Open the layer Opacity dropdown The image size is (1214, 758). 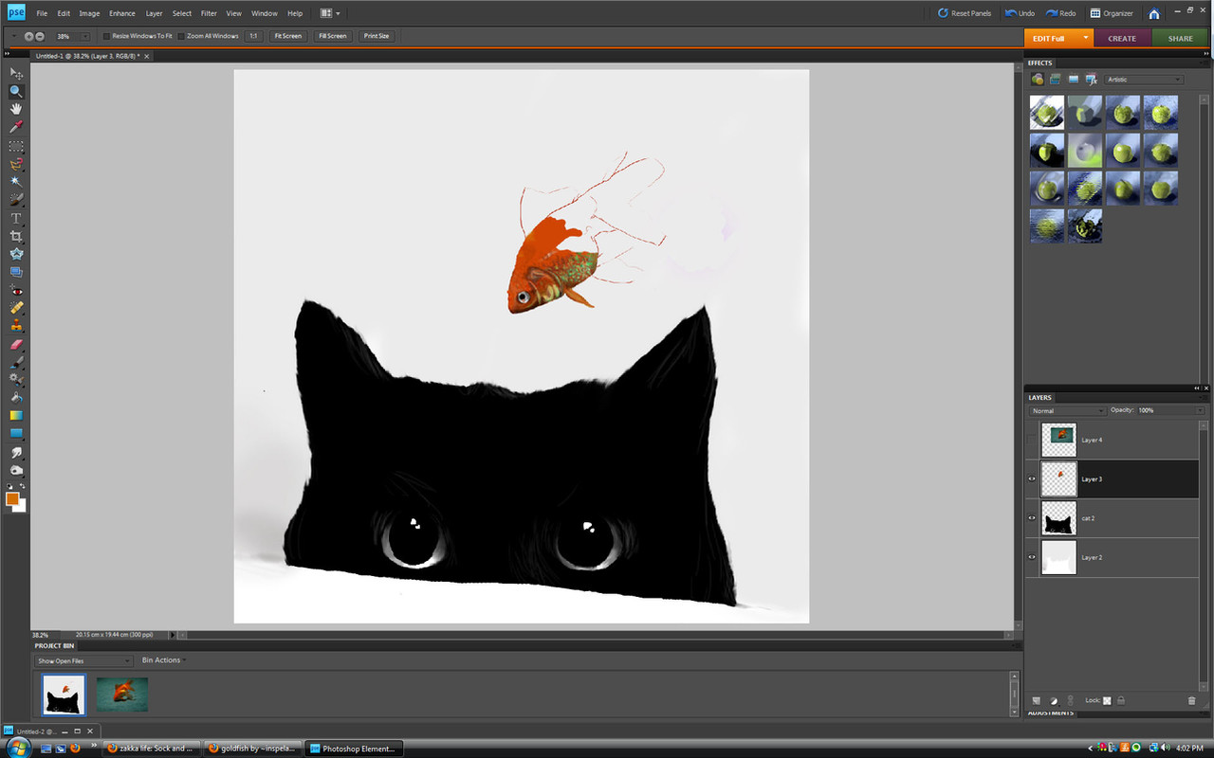(1200, 410)
